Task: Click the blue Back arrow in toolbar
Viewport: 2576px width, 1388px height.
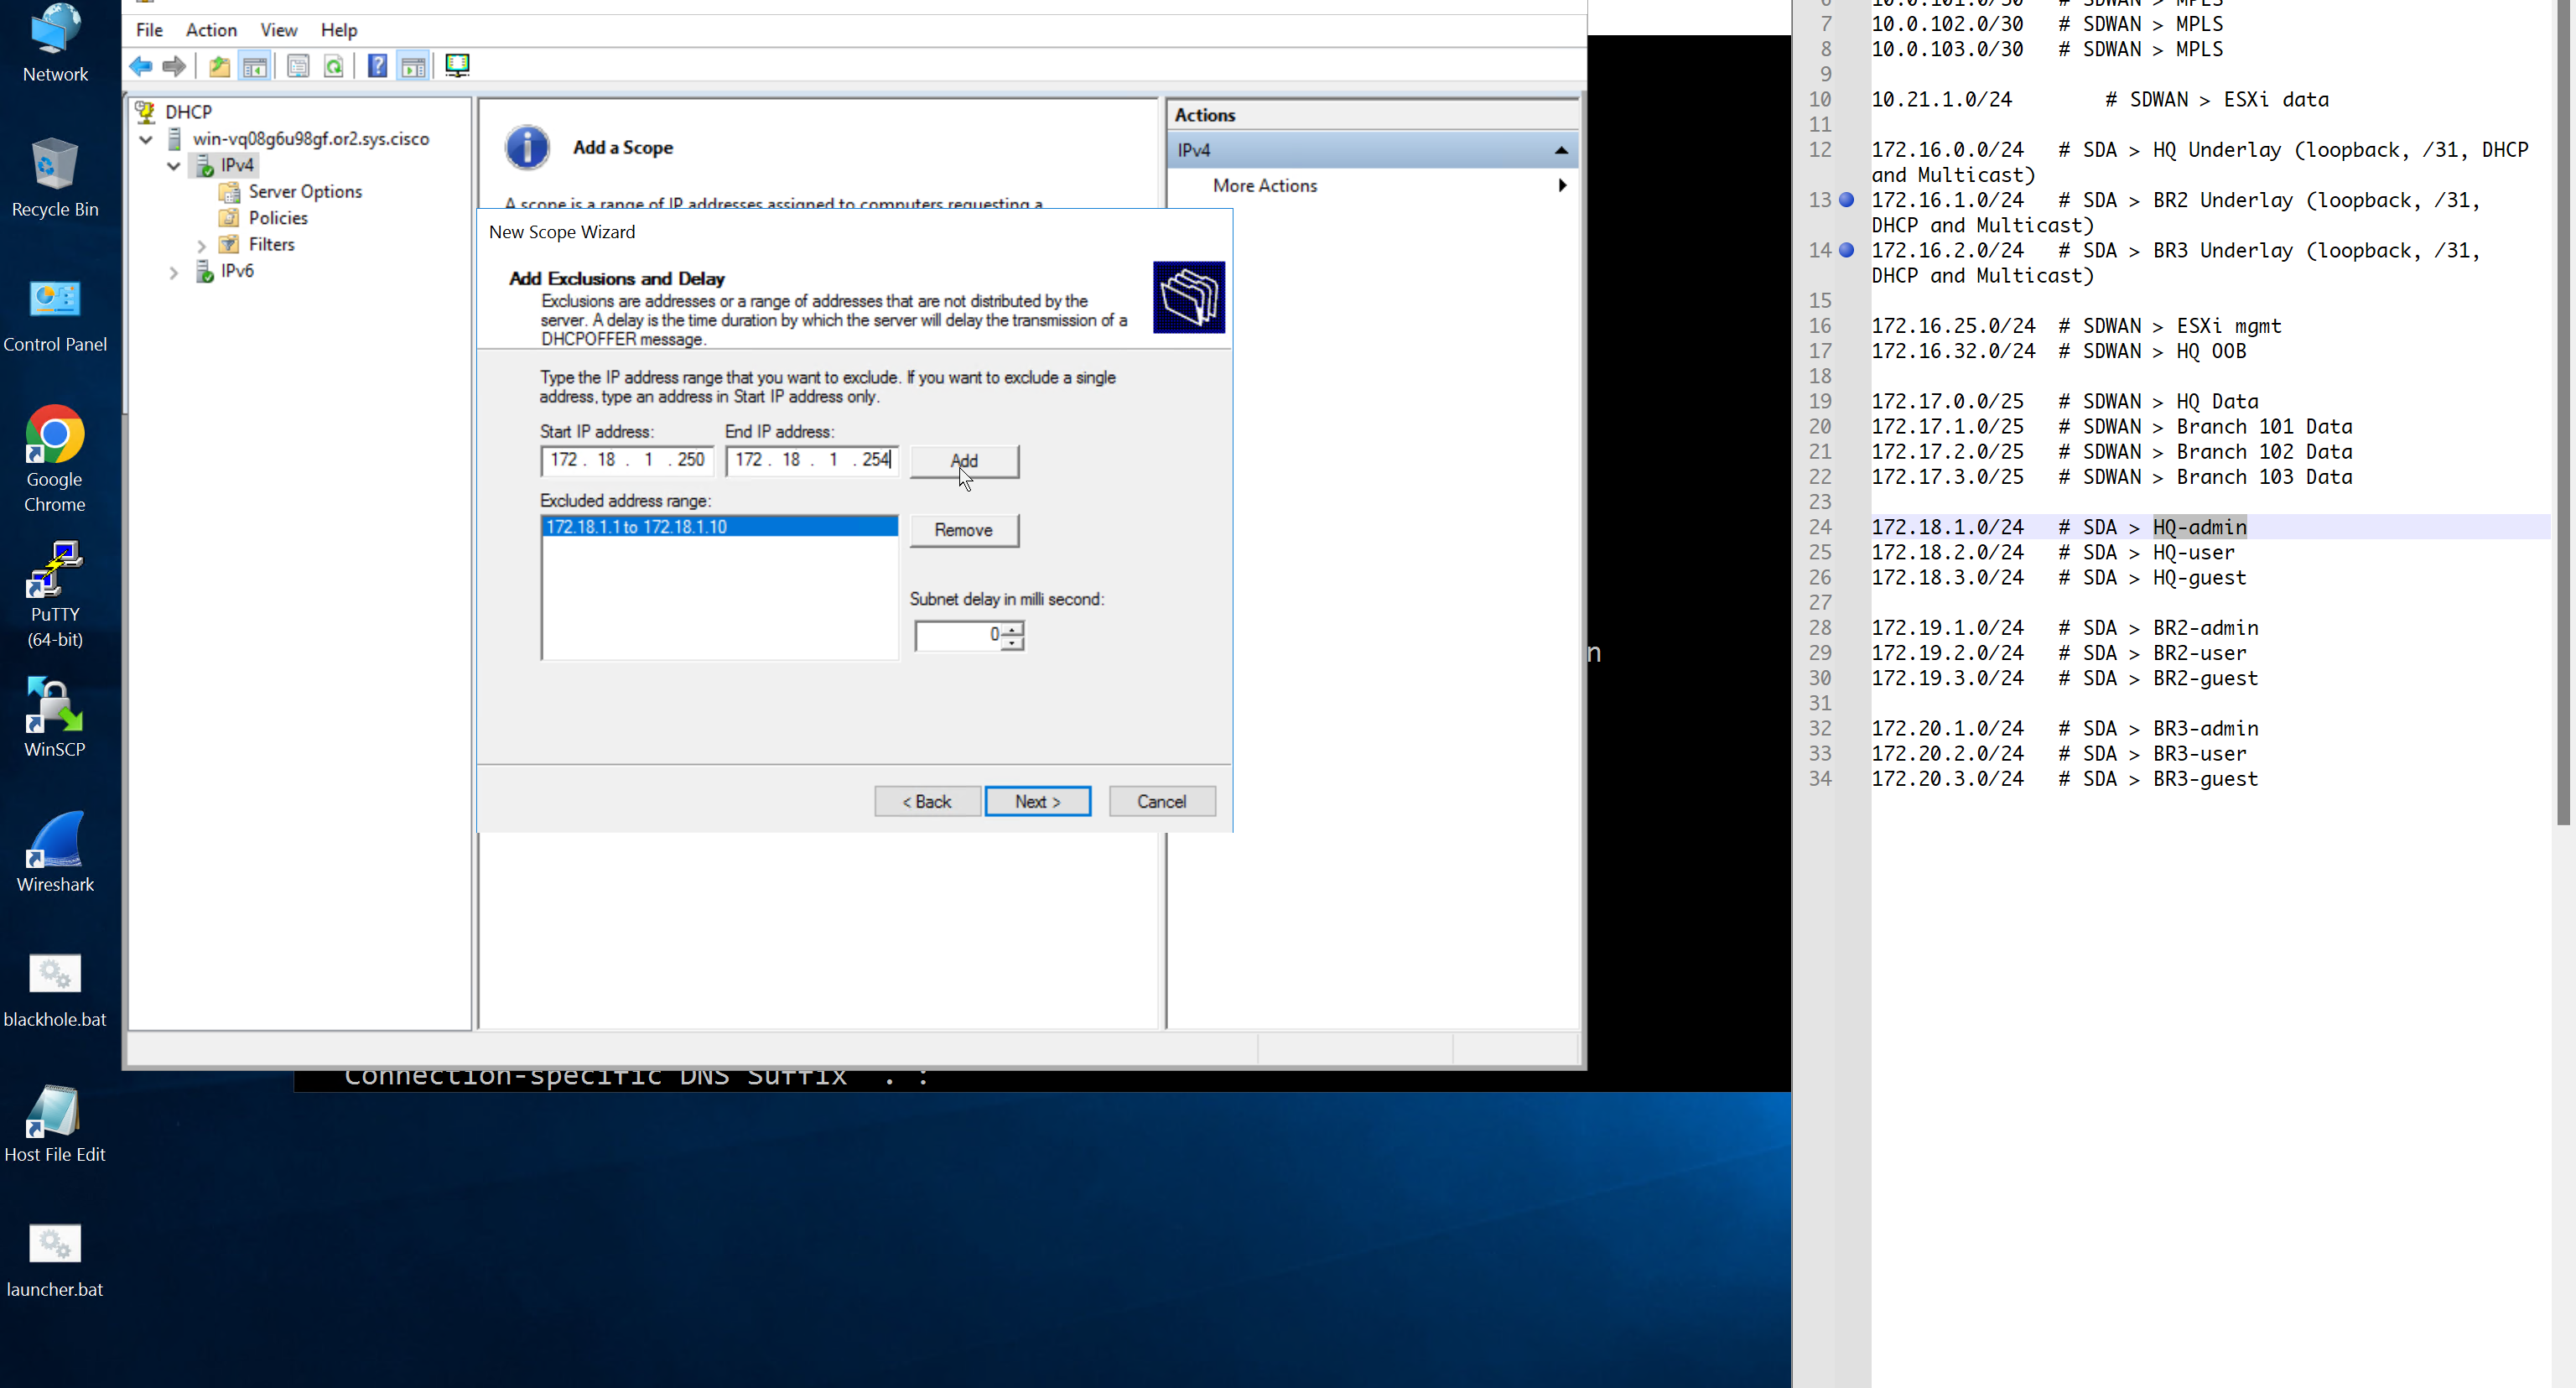Action: pos(141,67)
